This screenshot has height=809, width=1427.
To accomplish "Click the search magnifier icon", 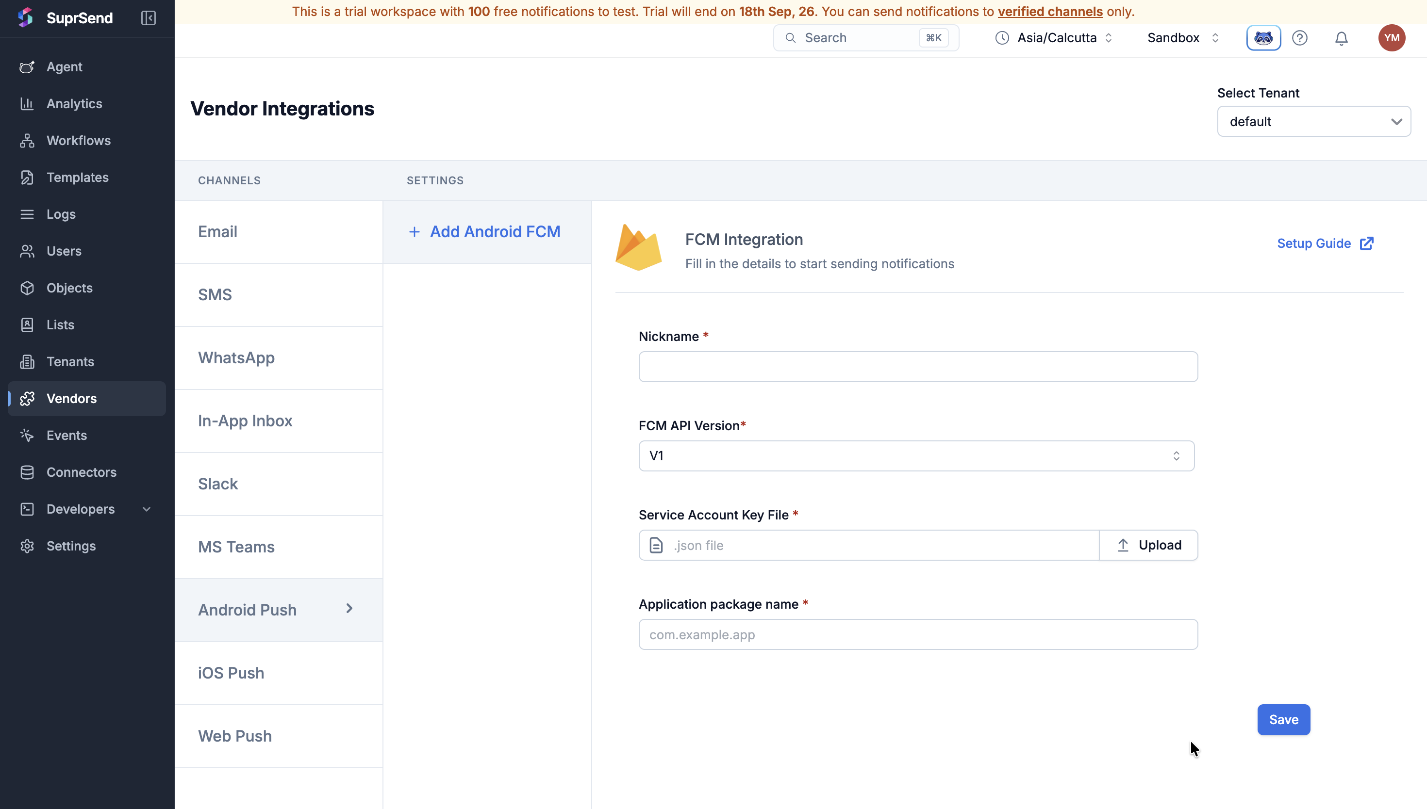I will pyautogui.click(x=791, y=38).
